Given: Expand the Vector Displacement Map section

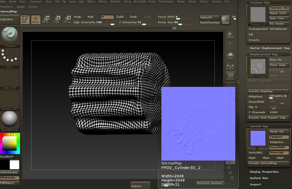Looking at the screenshot, I should tap(270, 48).
